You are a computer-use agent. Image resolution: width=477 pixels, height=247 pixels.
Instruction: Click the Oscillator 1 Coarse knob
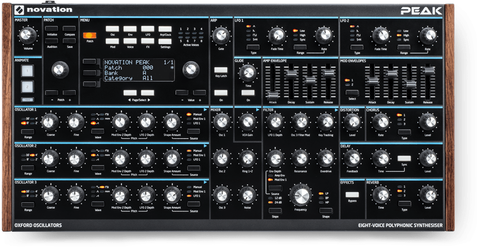(50, 122)
